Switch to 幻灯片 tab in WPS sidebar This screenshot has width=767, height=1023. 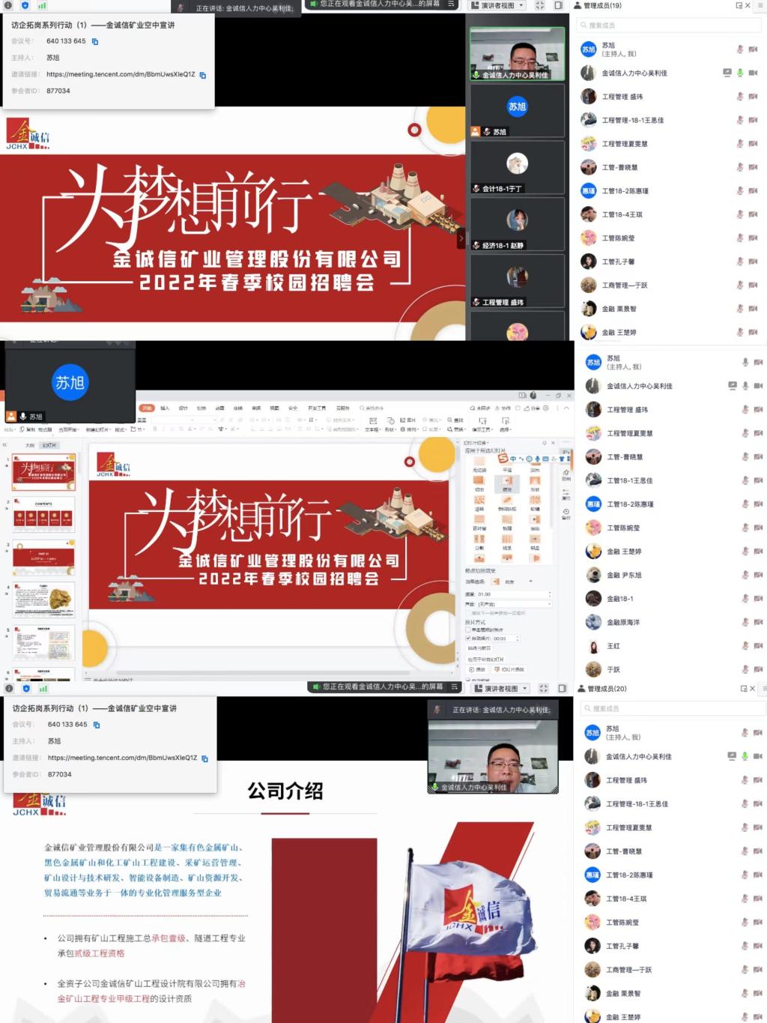click(x=49, y=445)
